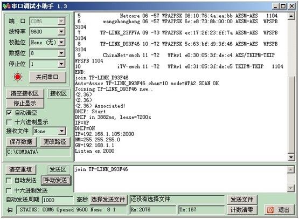Enable 自动发送 auto send checkbox
The image size is (299, 219).
tap(9, 180)
